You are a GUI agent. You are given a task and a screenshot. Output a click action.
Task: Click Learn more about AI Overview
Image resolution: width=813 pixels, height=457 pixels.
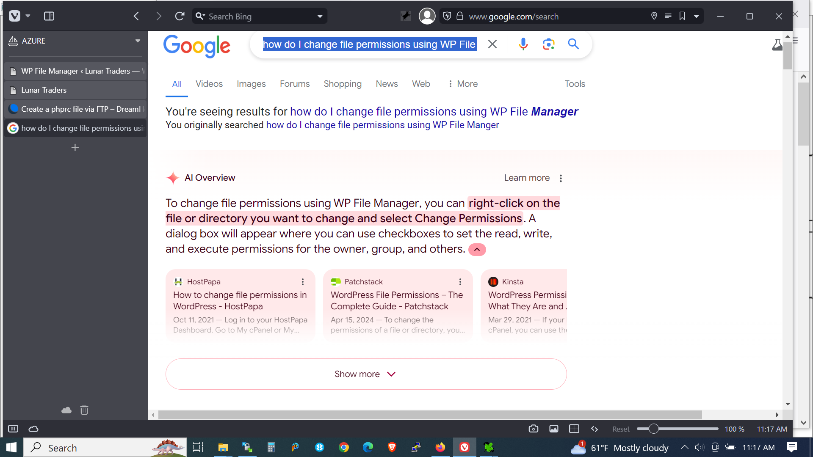tap(527, 178)
